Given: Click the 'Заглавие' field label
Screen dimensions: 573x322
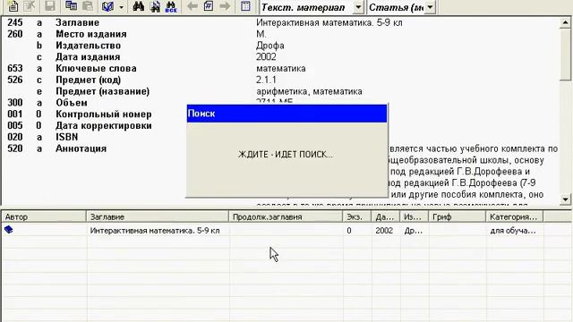Looking at the screenshot, I should point(77,22).
